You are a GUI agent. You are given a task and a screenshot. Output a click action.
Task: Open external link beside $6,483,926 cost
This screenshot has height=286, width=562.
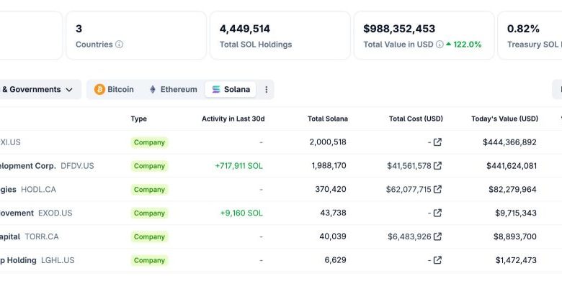(437, 236)
